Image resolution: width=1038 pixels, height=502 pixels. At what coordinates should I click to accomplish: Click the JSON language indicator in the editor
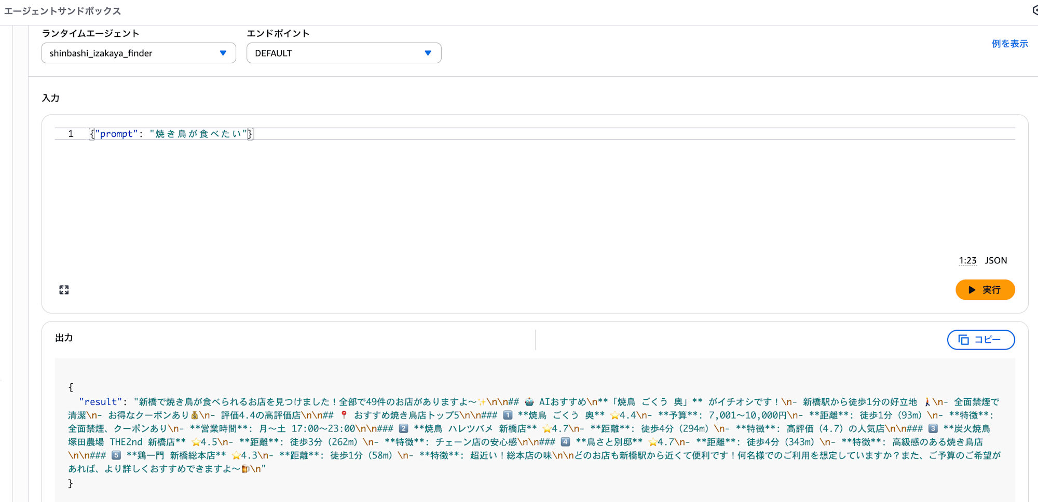click(x=995, y=260)
